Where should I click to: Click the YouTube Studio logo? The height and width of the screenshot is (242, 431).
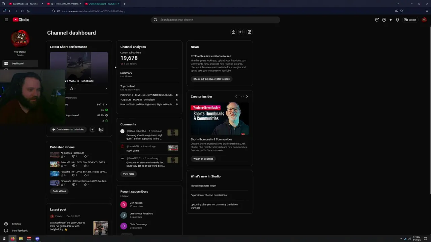21,20
